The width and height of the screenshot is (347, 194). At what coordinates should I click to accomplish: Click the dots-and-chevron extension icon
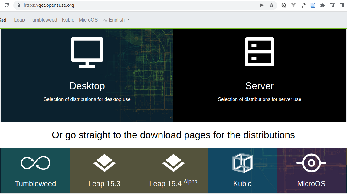click(303, 5)
